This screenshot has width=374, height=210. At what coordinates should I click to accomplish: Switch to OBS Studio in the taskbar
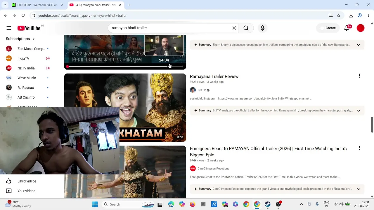pyautogui.click(x=278, y=204)
